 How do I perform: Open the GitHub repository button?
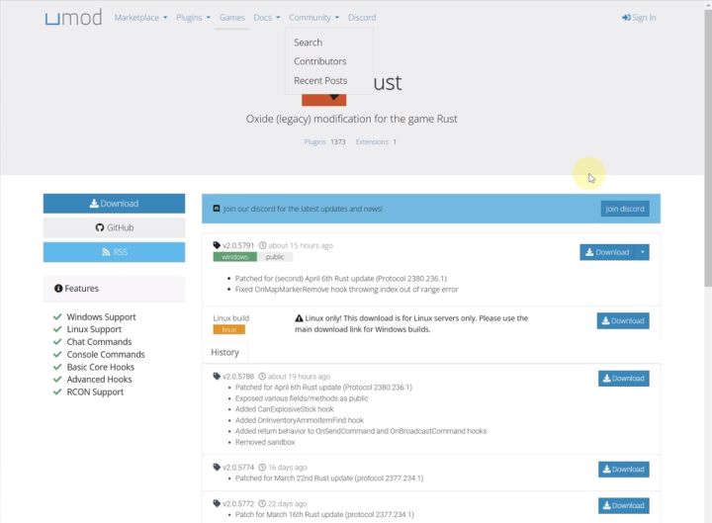[x=114, y=227]
